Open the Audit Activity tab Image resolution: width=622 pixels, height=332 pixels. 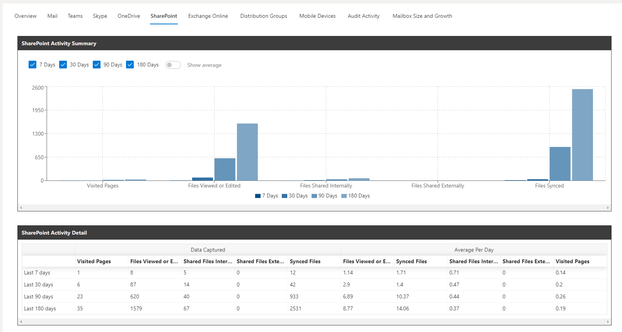point(363,16)
